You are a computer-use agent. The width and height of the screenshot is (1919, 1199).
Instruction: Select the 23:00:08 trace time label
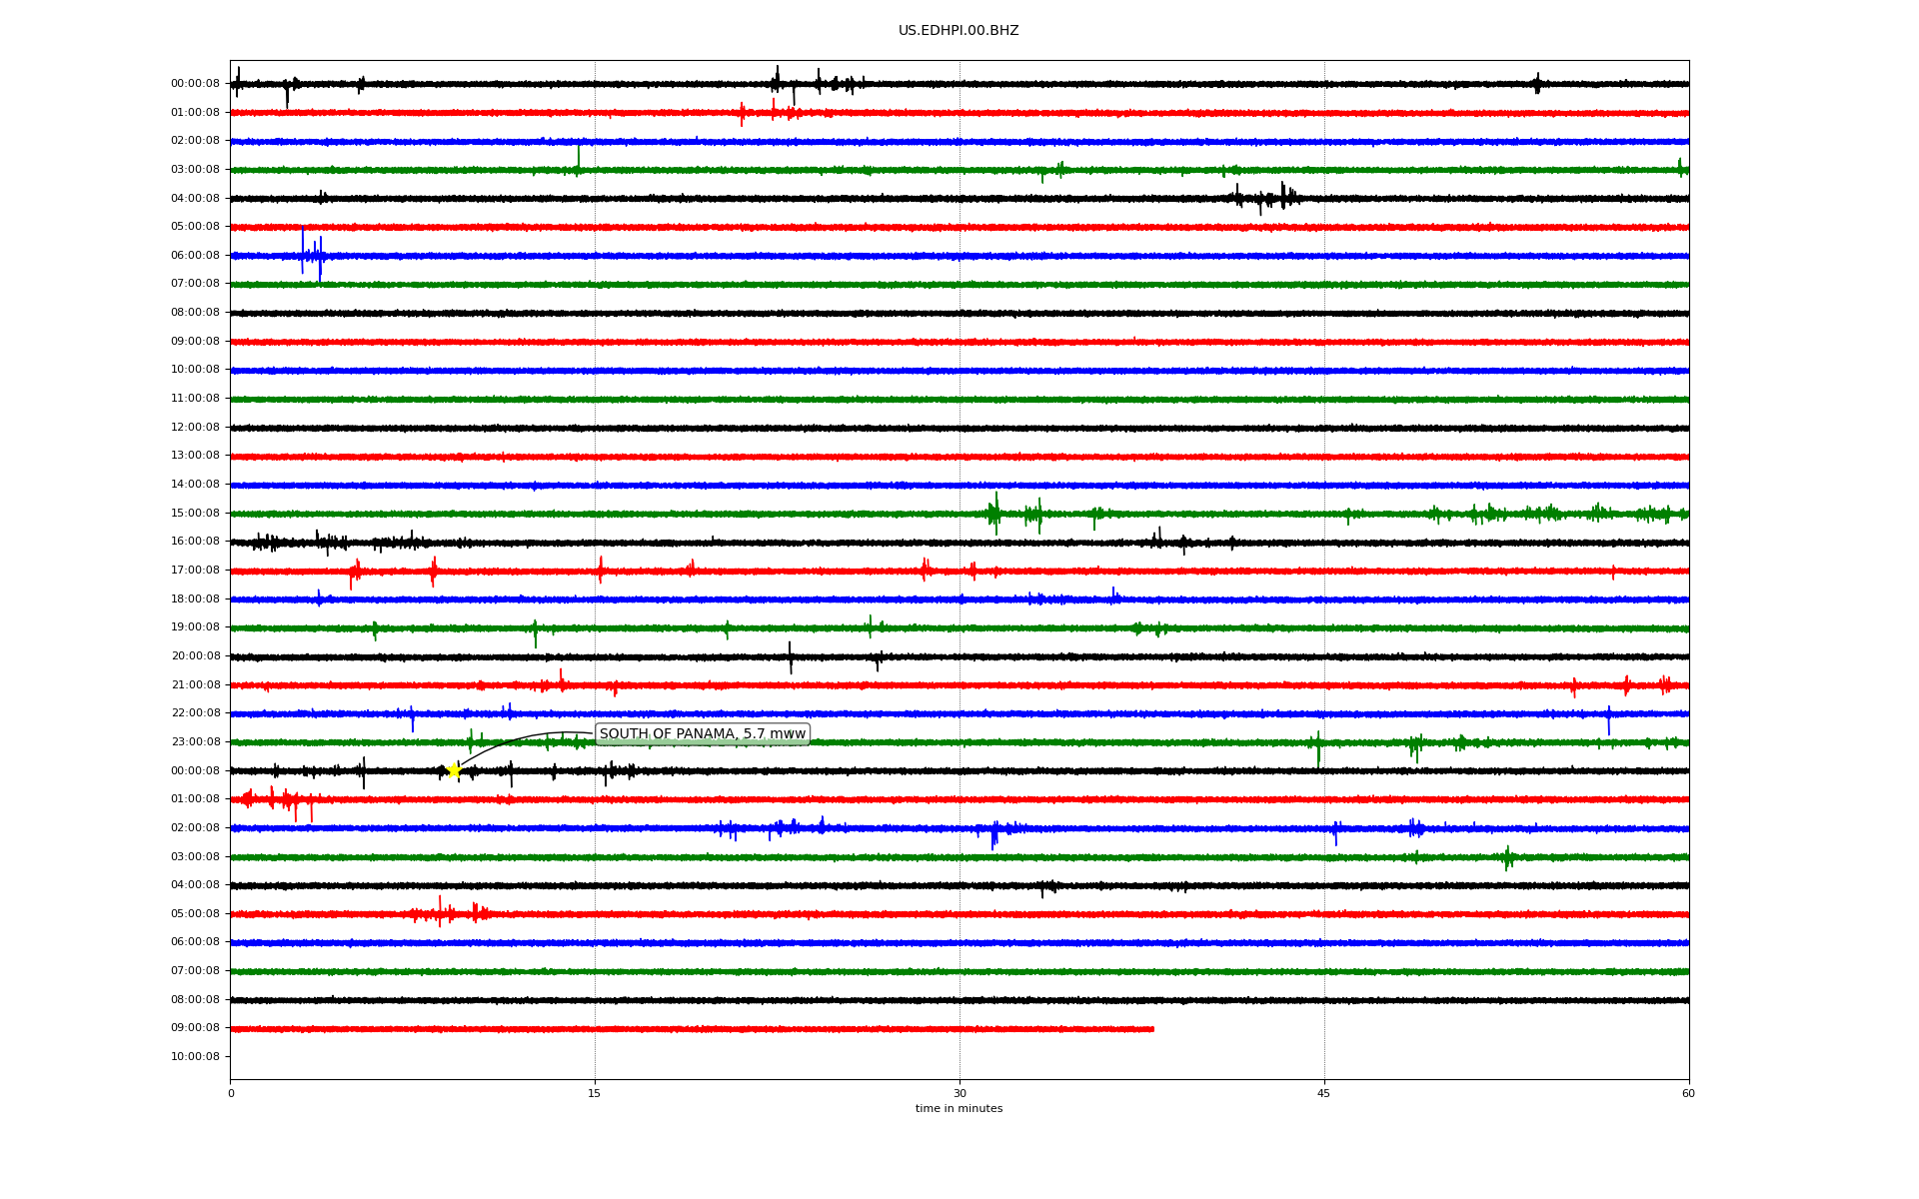[x=195, y=742]
